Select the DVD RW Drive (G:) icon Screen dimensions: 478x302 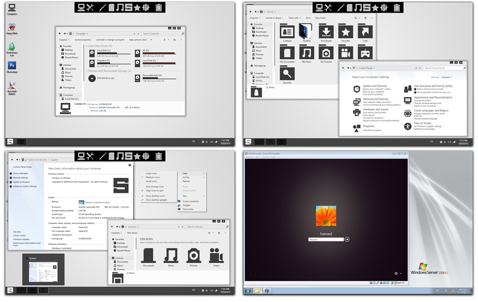(92, 78)
